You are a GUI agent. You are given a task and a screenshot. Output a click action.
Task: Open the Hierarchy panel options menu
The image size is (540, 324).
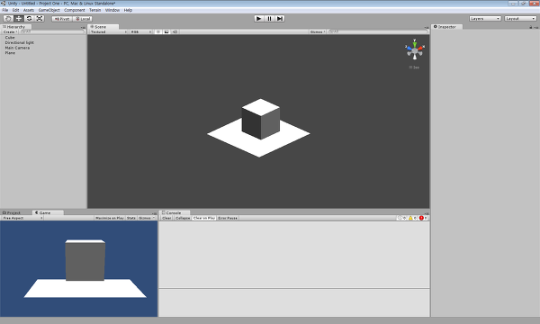(83, 28)
